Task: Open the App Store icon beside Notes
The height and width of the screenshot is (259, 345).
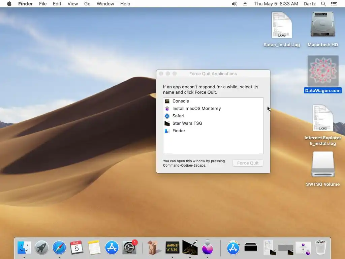Action: (112, 247)
